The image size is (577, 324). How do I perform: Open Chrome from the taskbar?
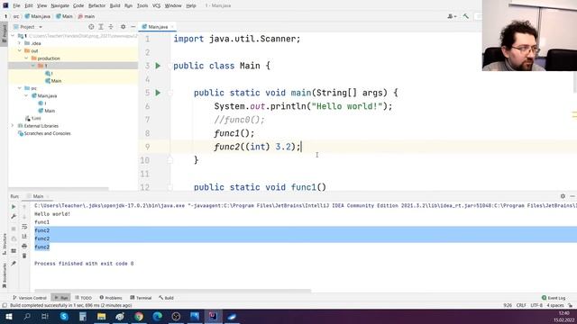click(x=139, y=316)
